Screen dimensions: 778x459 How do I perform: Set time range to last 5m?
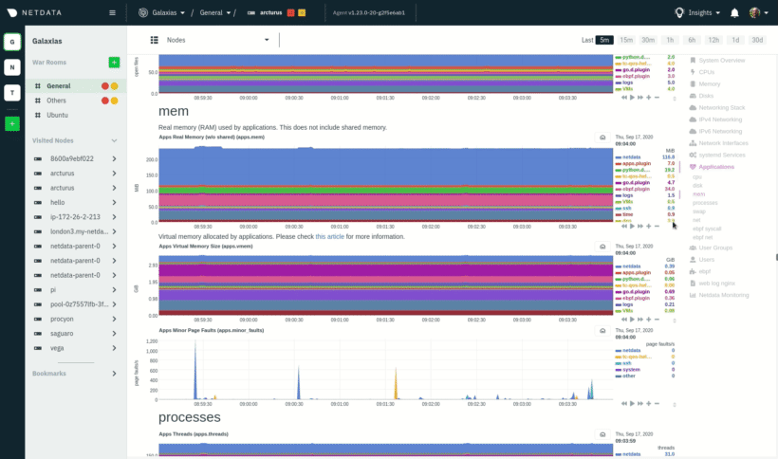[x=604, y=40]
